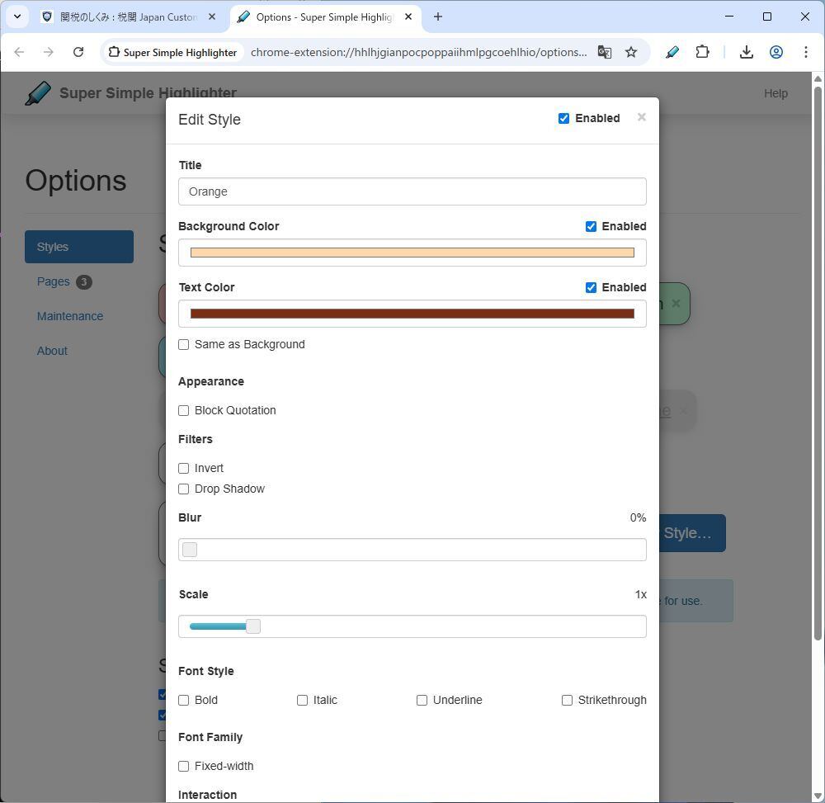Switch to the Japan Customs browser tab

129,17
